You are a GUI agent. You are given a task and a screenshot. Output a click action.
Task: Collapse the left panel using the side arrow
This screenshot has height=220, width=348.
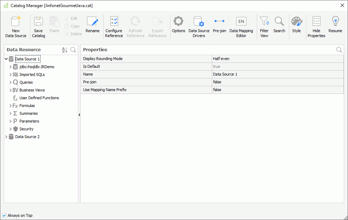79,115
